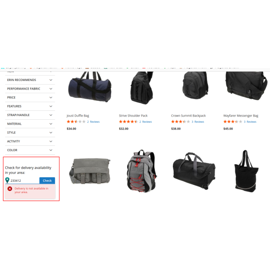270x270 pixels.
Task: Open the gray and red backpack image
Action: click(x=142, y=171)
